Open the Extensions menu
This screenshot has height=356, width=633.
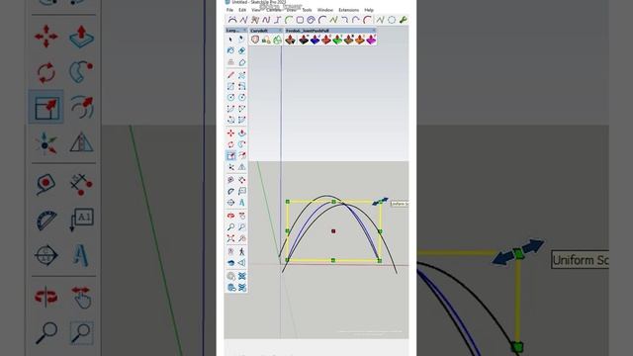[x=348, y=10]
